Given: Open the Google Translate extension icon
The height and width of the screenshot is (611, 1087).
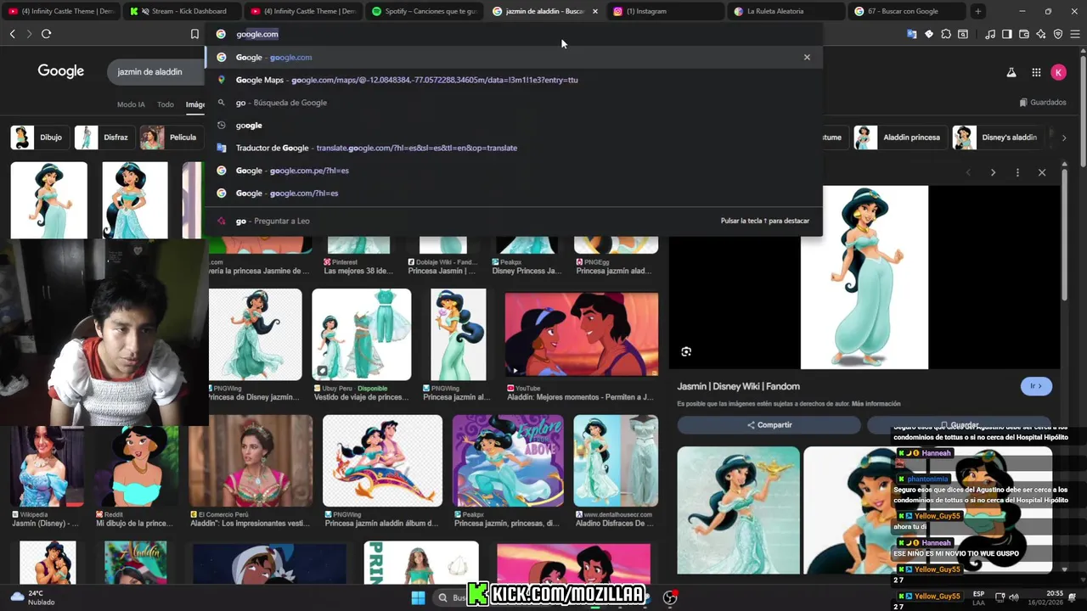Looking at the screenshot, I should 912,34.
